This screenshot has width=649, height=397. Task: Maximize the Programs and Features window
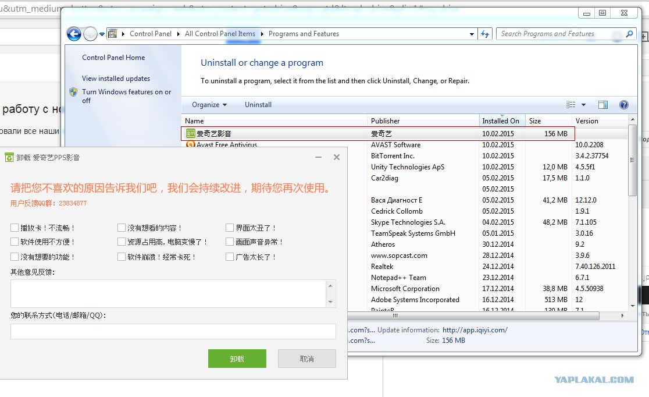(602, 13)
